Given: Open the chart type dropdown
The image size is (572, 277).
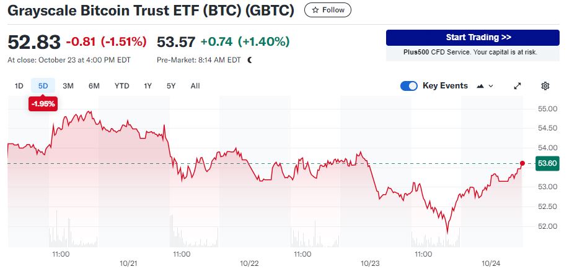Looking at the screenshot, I should 485,86.
